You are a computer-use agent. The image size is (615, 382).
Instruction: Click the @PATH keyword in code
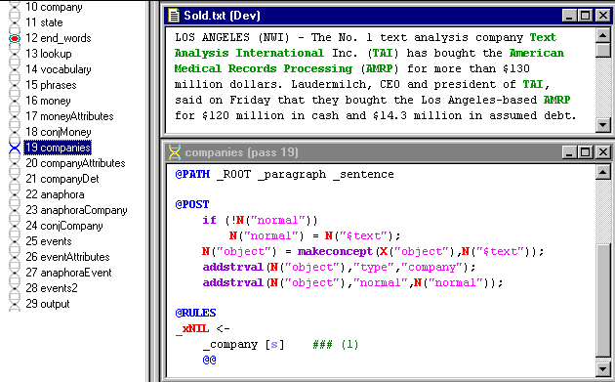[x=192, y=174]
